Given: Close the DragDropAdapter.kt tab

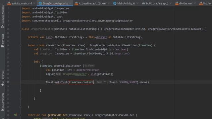Looking at the screenshot, I should tap(70, 3).
